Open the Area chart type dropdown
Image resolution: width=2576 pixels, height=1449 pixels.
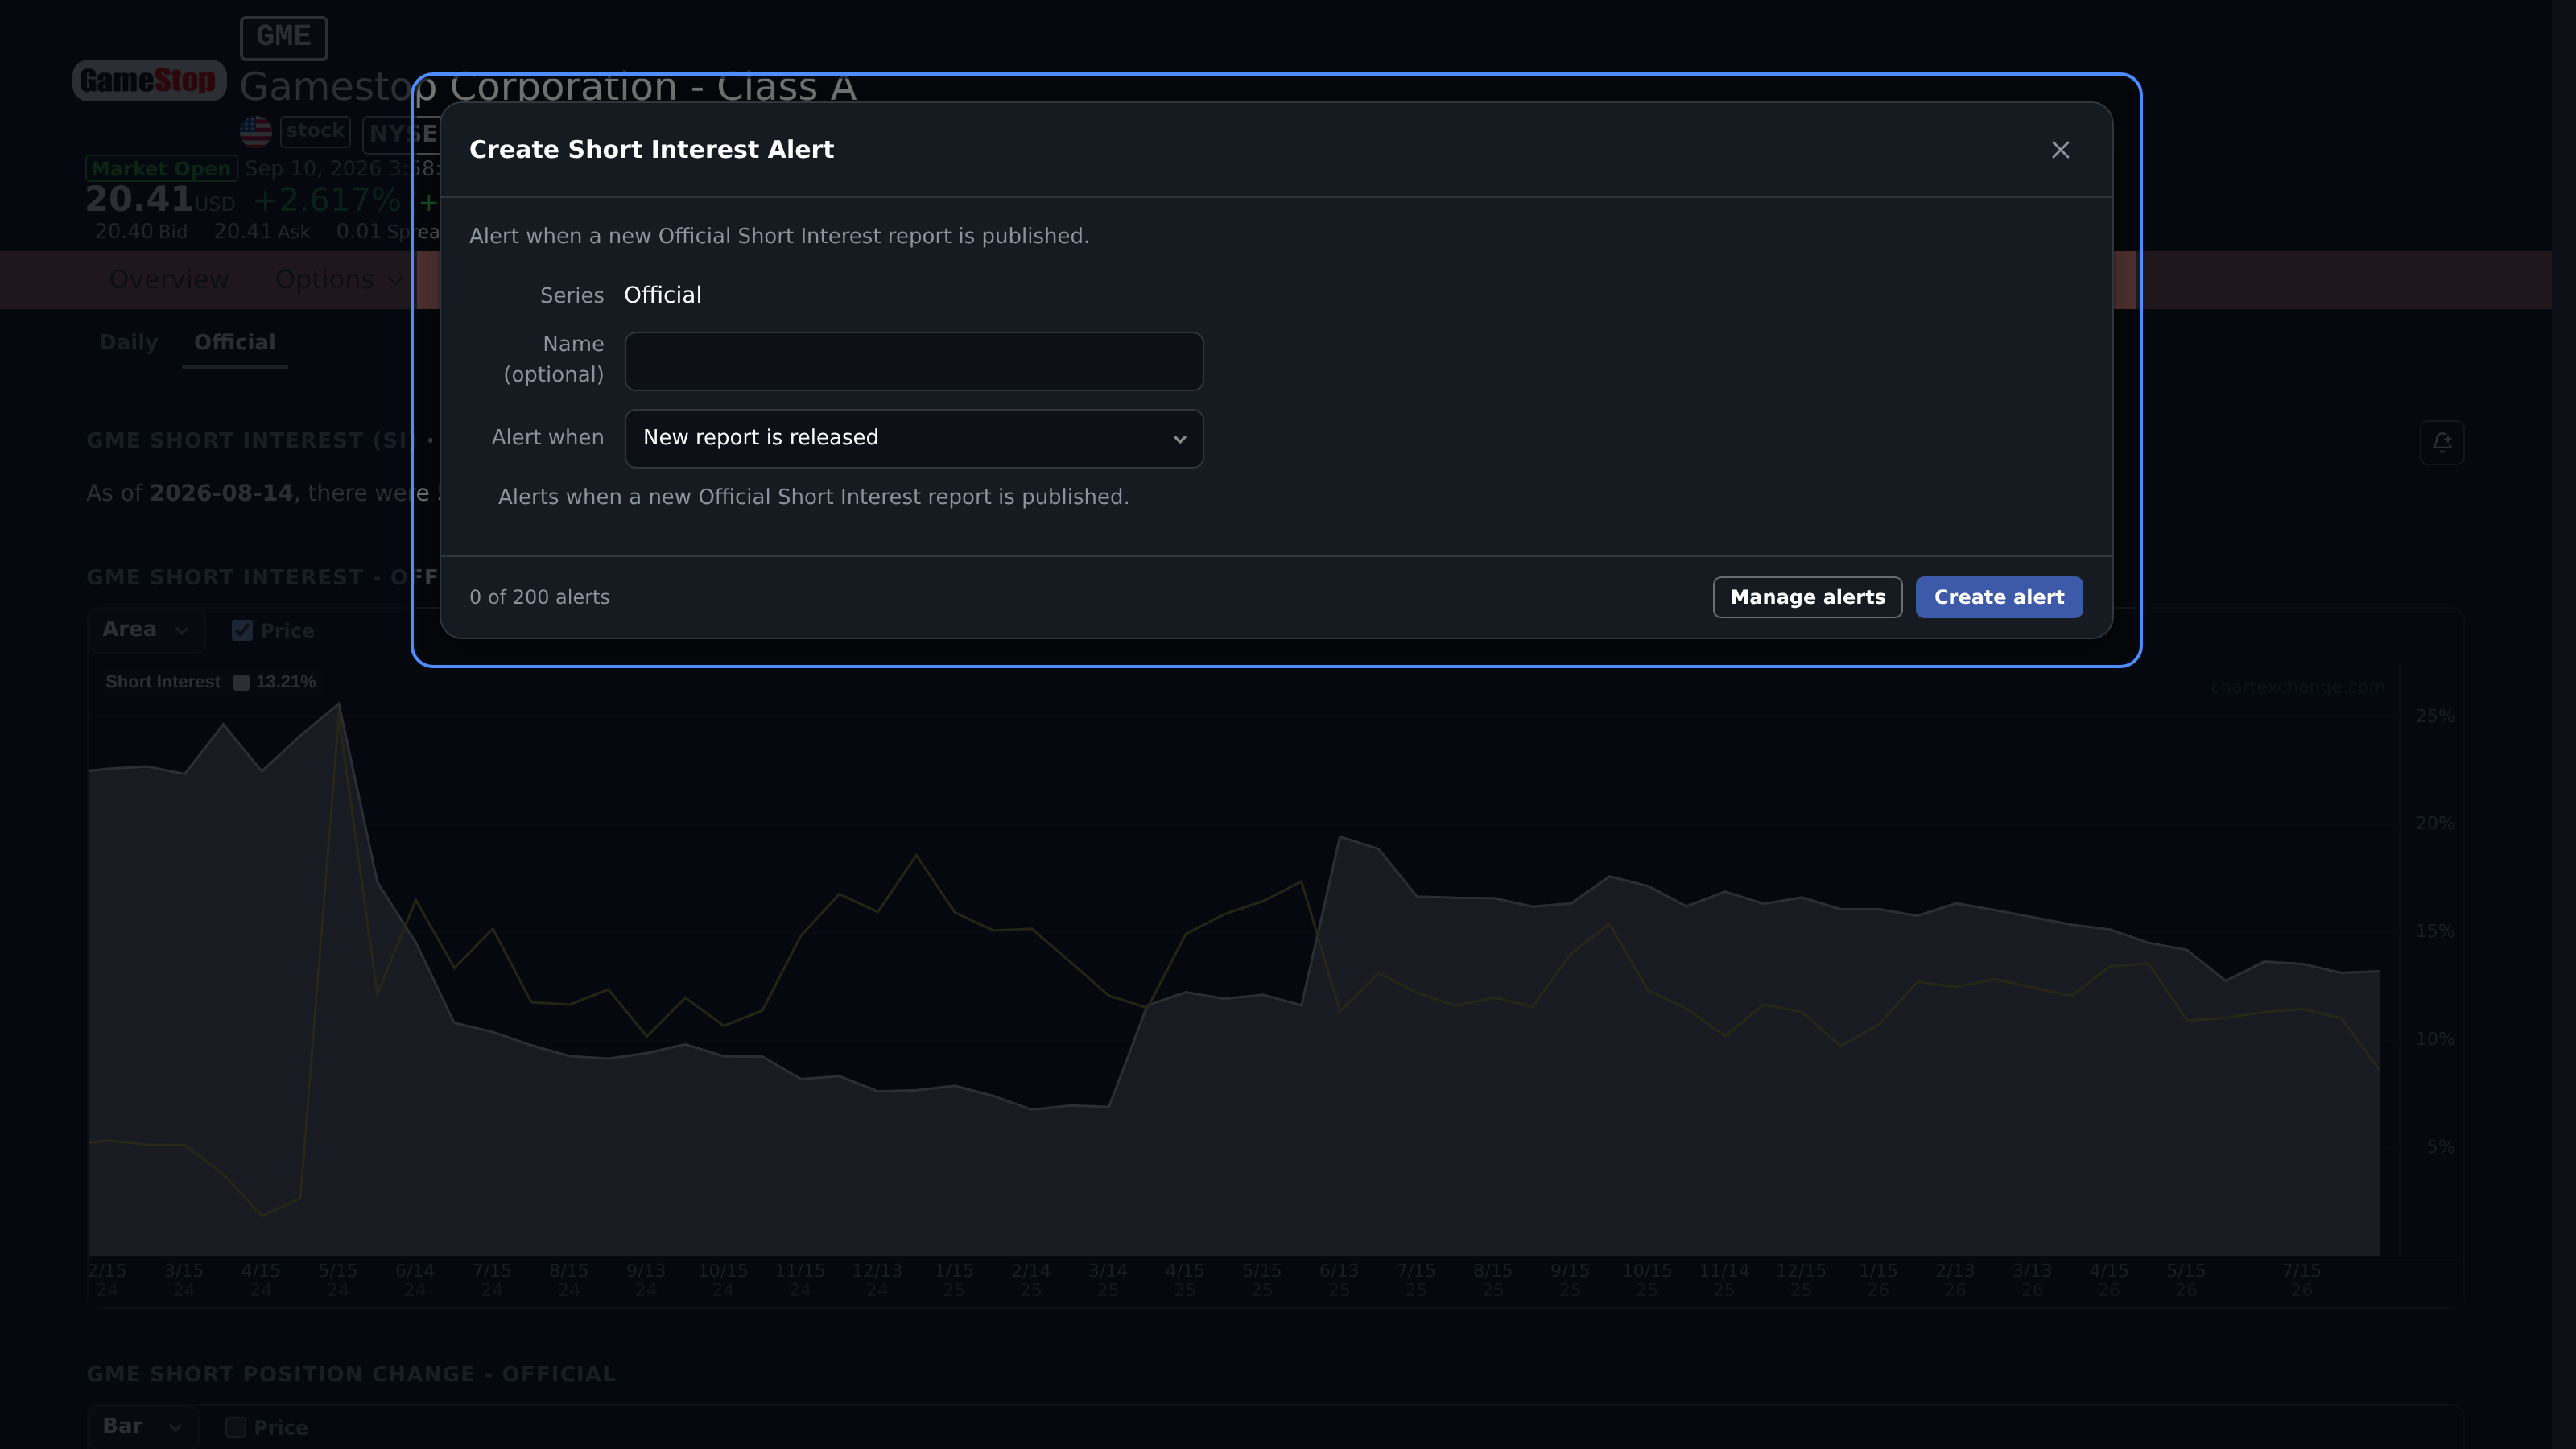[146, 630]
